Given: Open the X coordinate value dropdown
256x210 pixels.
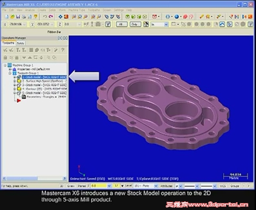Looking at the screenshot, I should [24, 25].
